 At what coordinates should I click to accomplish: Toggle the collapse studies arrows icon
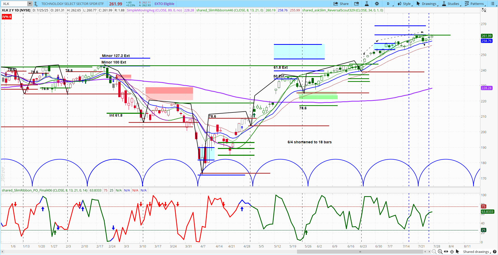tap(484, 10)
